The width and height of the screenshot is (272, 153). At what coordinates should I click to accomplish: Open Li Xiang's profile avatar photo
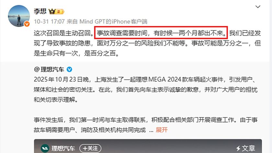pyautogui.click(x=19, y=16)
